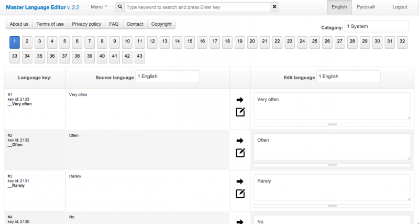Click the copy arrow icon for Often row
This screenshot has width=419, height=224.
pyautogui.click(x=240, y=141)
